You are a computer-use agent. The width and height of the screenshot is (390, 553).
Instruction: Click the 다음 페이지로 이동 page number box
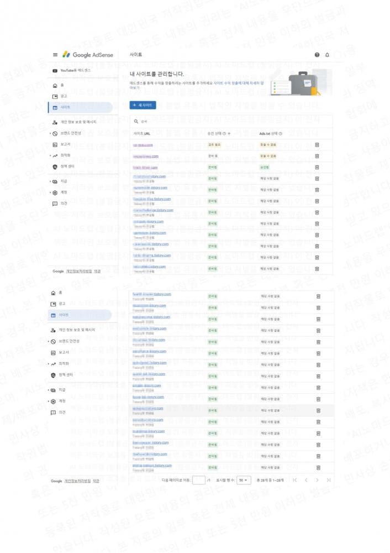point(199,480)
